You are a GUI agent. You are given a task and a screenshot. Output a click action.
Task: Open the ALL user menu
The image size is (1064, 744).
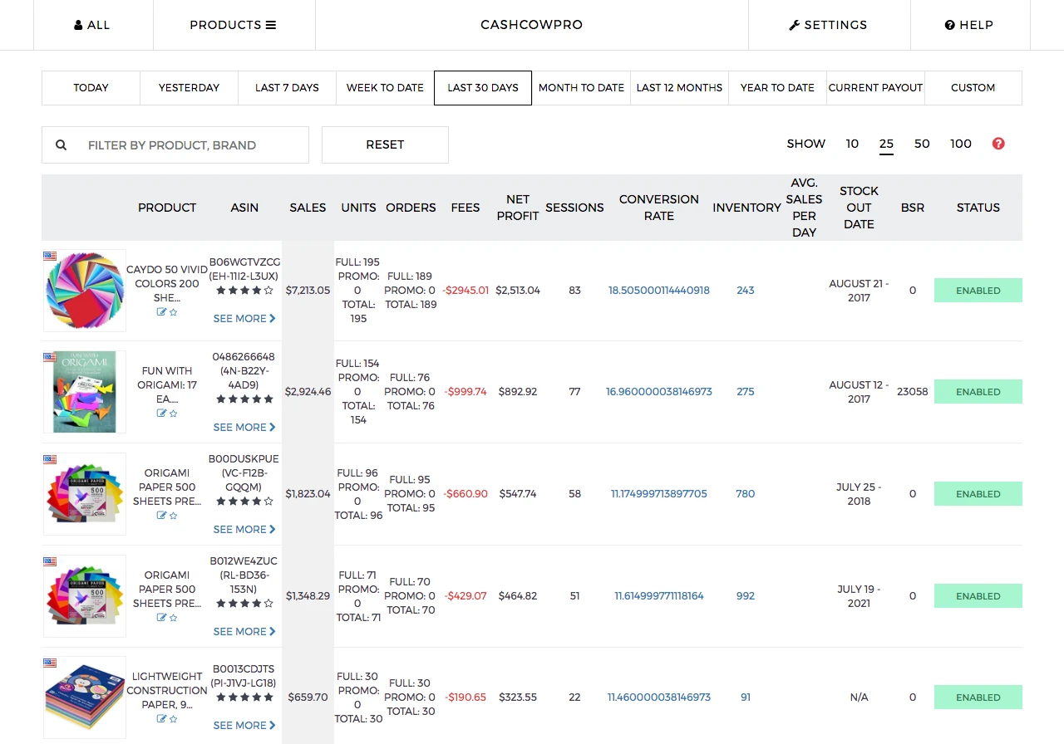click(92, 25)
